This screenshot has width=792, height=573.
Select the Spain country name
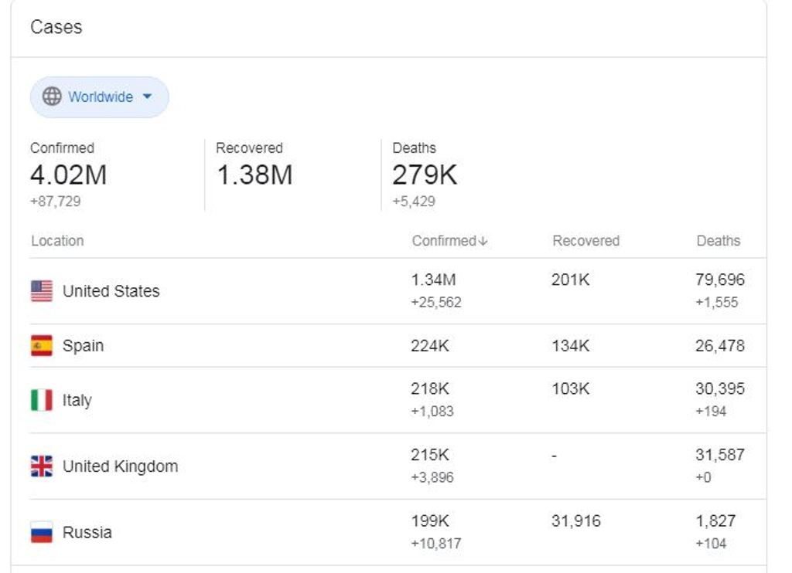pos(84,346)
